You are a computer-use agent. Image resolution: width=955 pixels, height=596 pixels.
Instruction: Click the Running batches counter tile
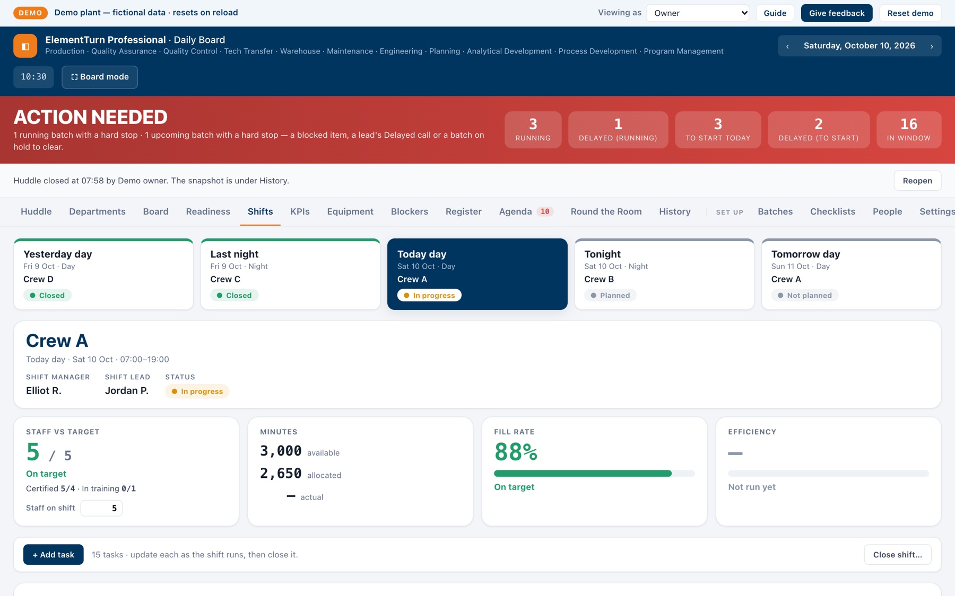click(533, 130)
